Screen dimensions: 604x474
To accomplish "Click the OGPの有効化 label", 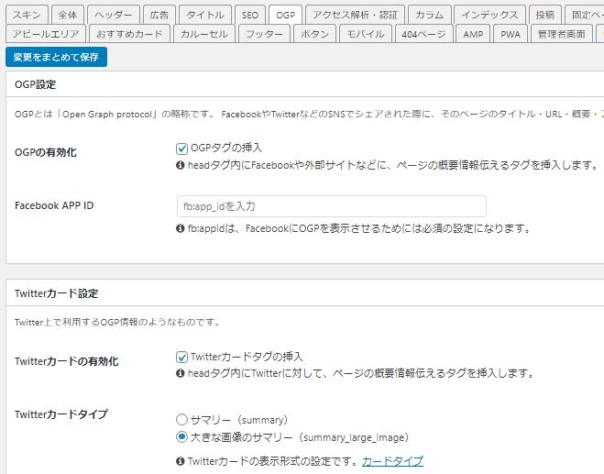I will tap(46, 152).
